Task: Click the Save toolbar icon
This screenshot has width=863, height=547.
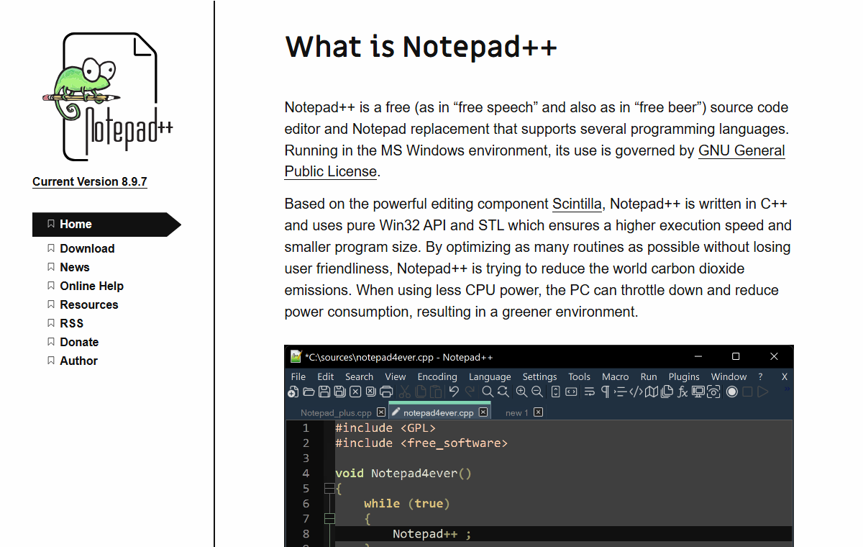Action: click(x=324, y=392)
